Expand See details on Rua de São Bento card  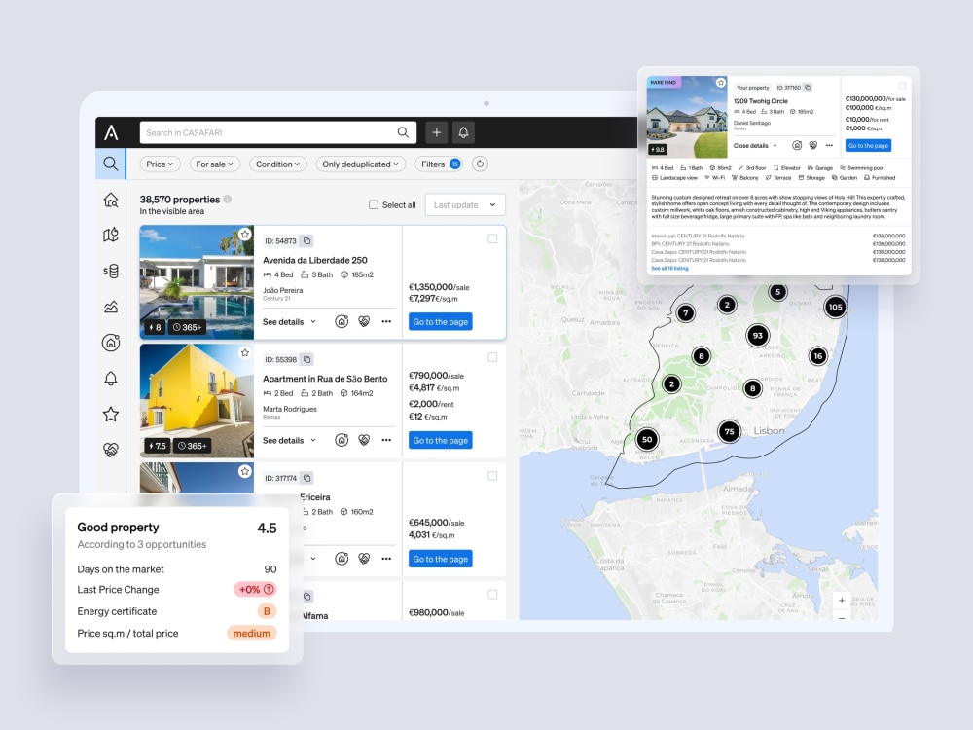click(289, 440)
